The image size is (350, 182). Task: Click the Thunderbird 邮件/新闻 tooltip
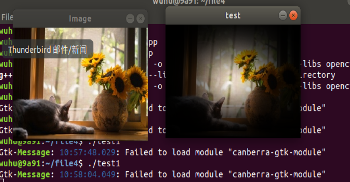(47, 49)
